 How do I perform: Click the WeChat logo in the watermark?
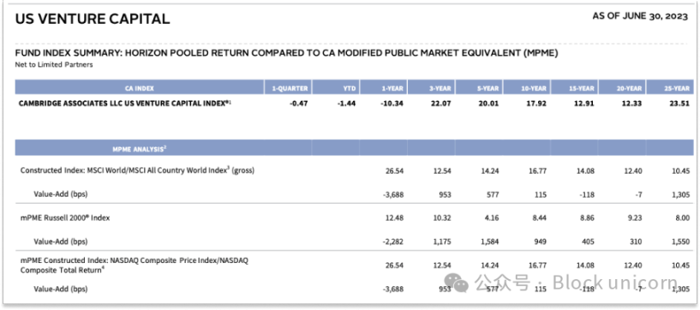pyautogui.click(x=456, y=283)
